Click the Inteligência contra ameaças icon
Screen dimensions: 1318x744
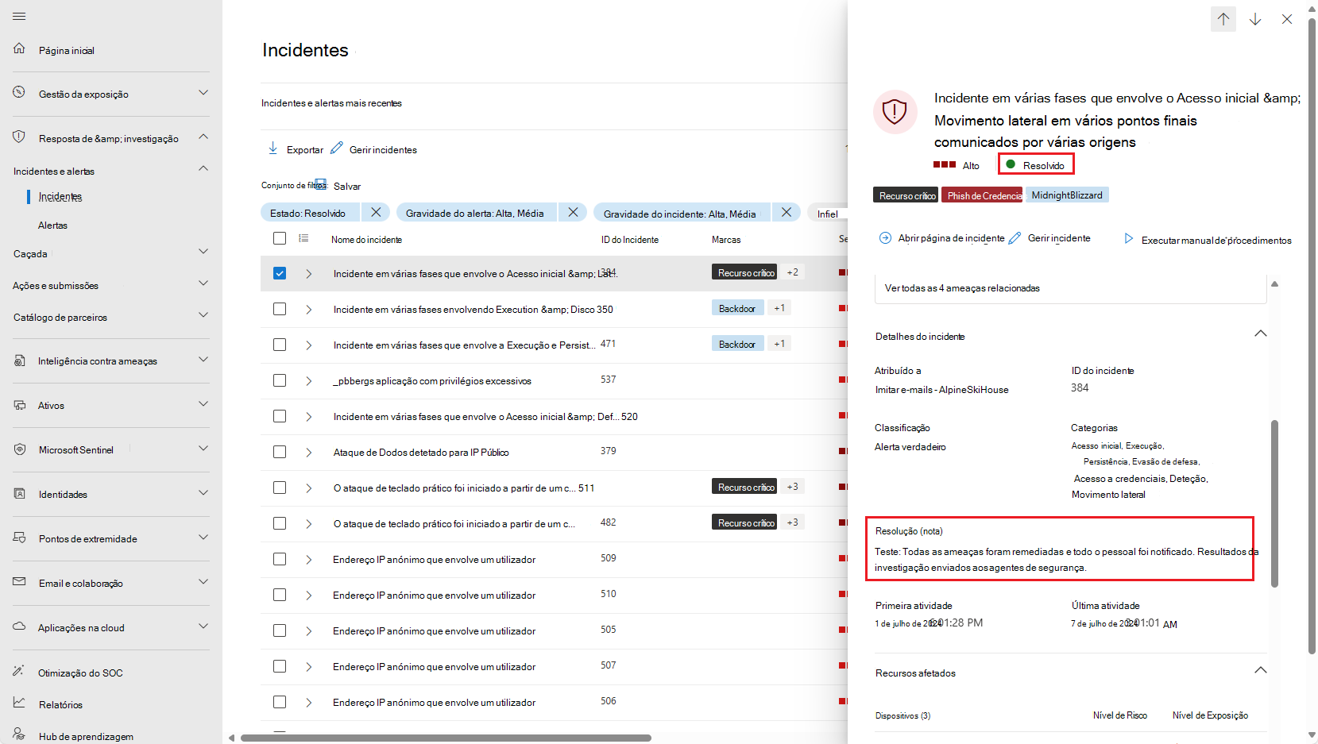click(20, 360)
